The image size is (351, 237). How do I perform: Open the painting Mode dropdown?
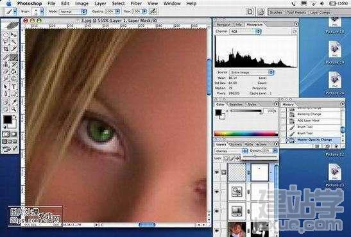[x=73, y=12]
